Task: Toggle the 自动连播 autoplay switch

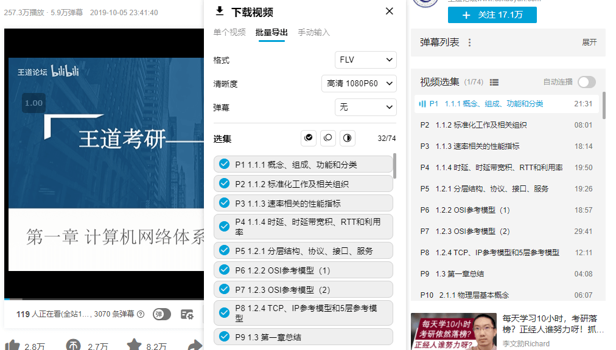Action: coord(586,82)
